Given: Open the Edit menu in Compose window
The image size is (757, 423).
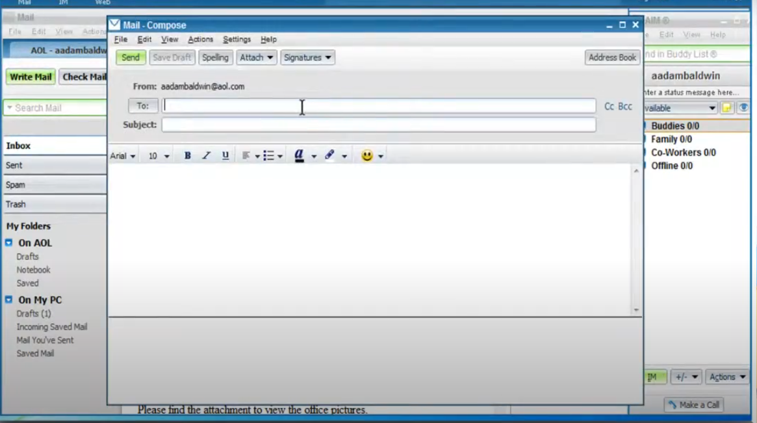Looking at the screenshot, I should coord(144,39).
